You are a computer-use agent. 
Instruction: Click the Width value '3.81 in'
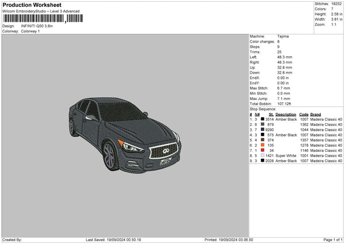coord(336,20)
